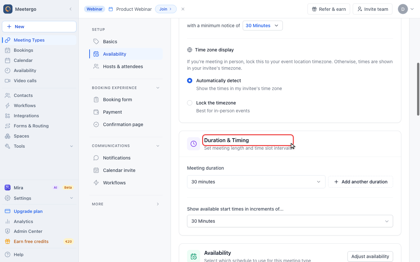Click the Join button in header
Image resolution: width=420 pixels, height=262 pixels.
tap(166, 9)
